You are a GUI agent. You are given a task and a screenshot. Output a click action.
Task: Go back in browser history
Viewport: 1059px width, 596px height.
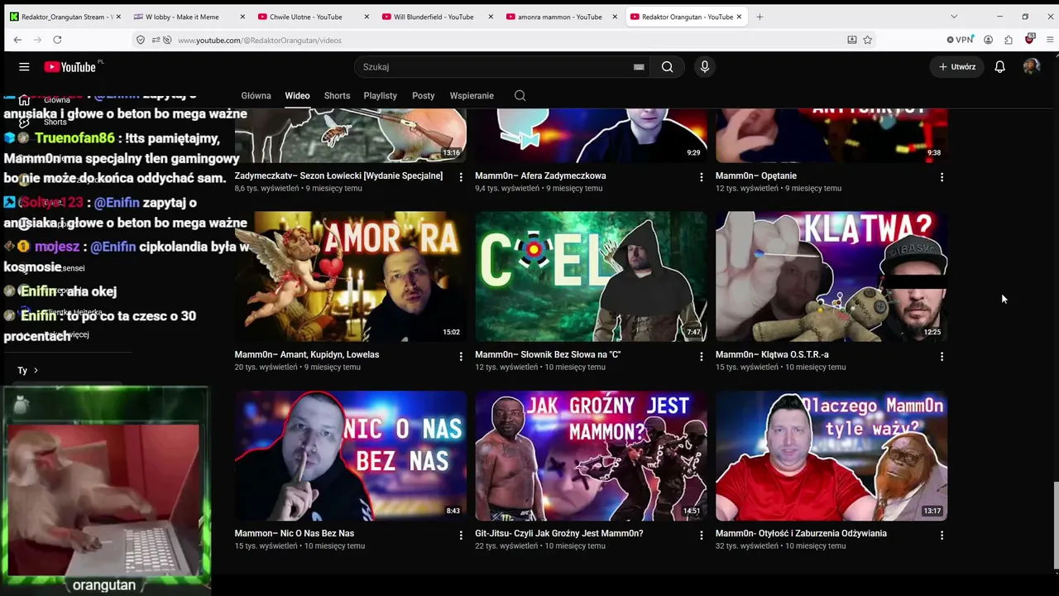tap(17, 40)
